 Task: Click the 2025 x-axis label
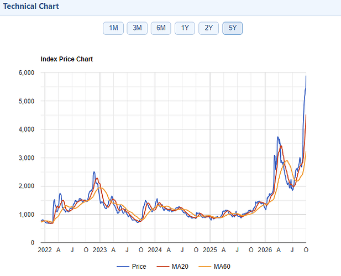(x=210, y=250)
